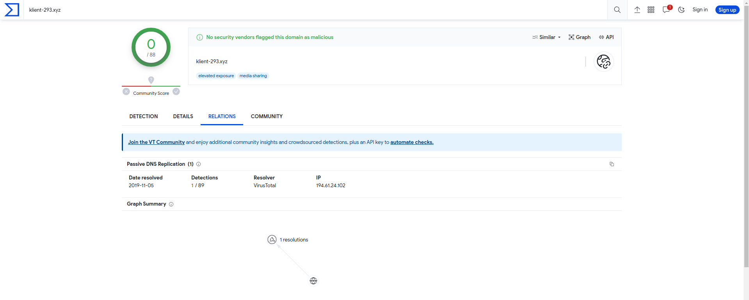
Task: Toggle dark mode moon icon
Action: click(x=681, y=10)
